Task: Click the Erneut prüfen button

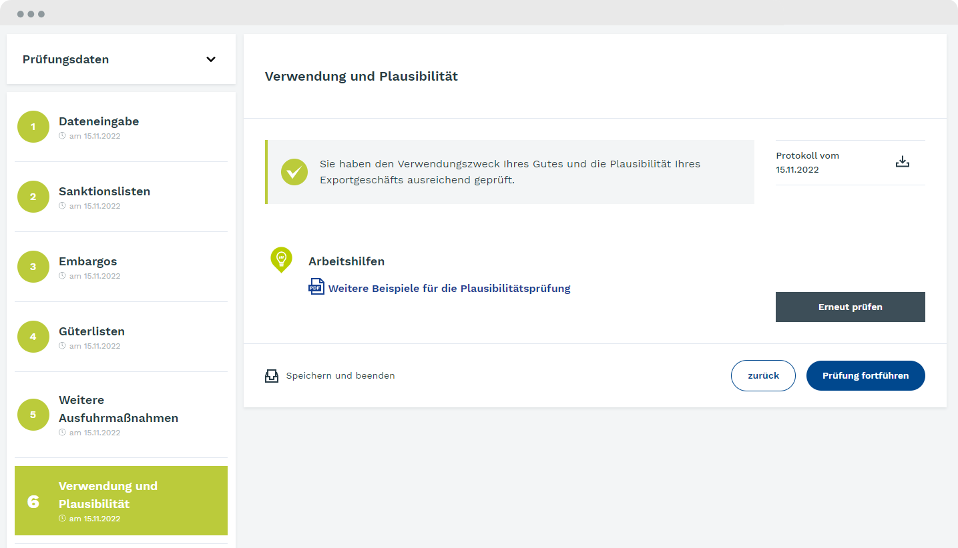Action: [x=850, y=307]
